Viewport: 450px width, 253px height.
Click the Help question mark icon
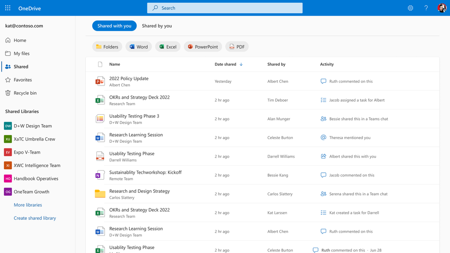pos(426,8)
